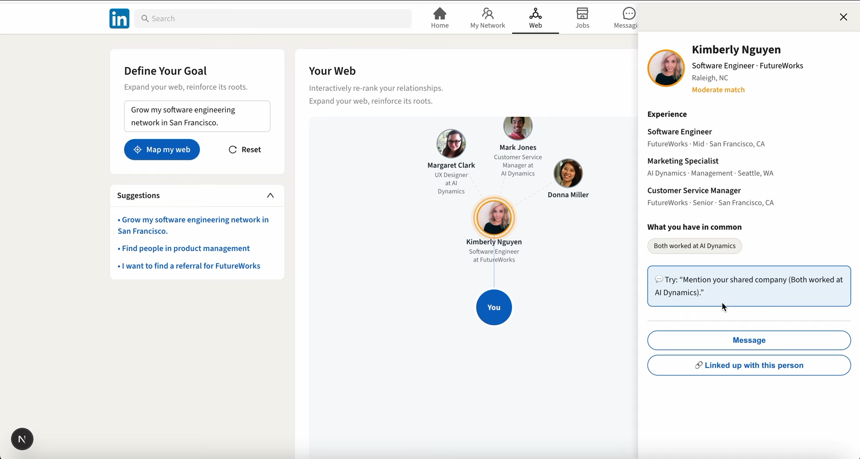The height and width of the screenshot is (459, 860).
Task: Choose suggestion Grow my software engineering network
Action: click(x=193, y=225)
